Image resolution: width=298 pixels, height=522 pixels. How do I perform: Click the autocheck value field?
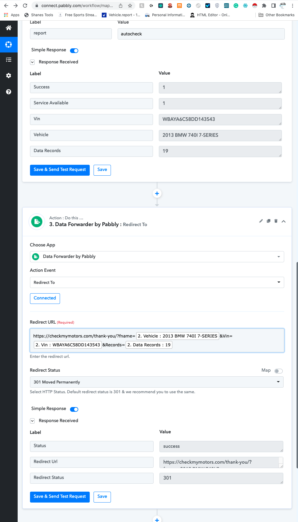(201, 34)
